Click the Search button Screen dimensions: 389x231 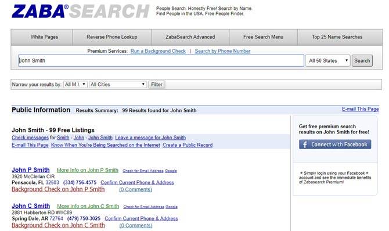click(x=362, y=60)
